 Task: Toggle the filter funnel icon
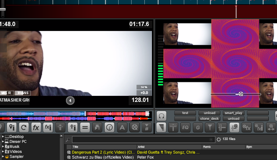(x=210, y=127)
